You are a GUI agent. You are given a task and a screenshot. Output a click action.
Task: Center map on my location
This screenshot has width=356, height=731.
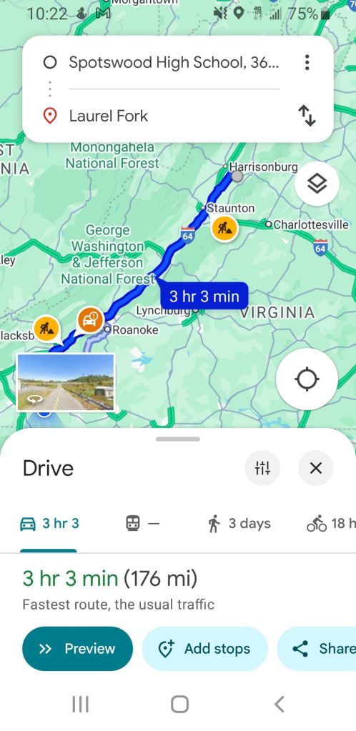point(307,379)
